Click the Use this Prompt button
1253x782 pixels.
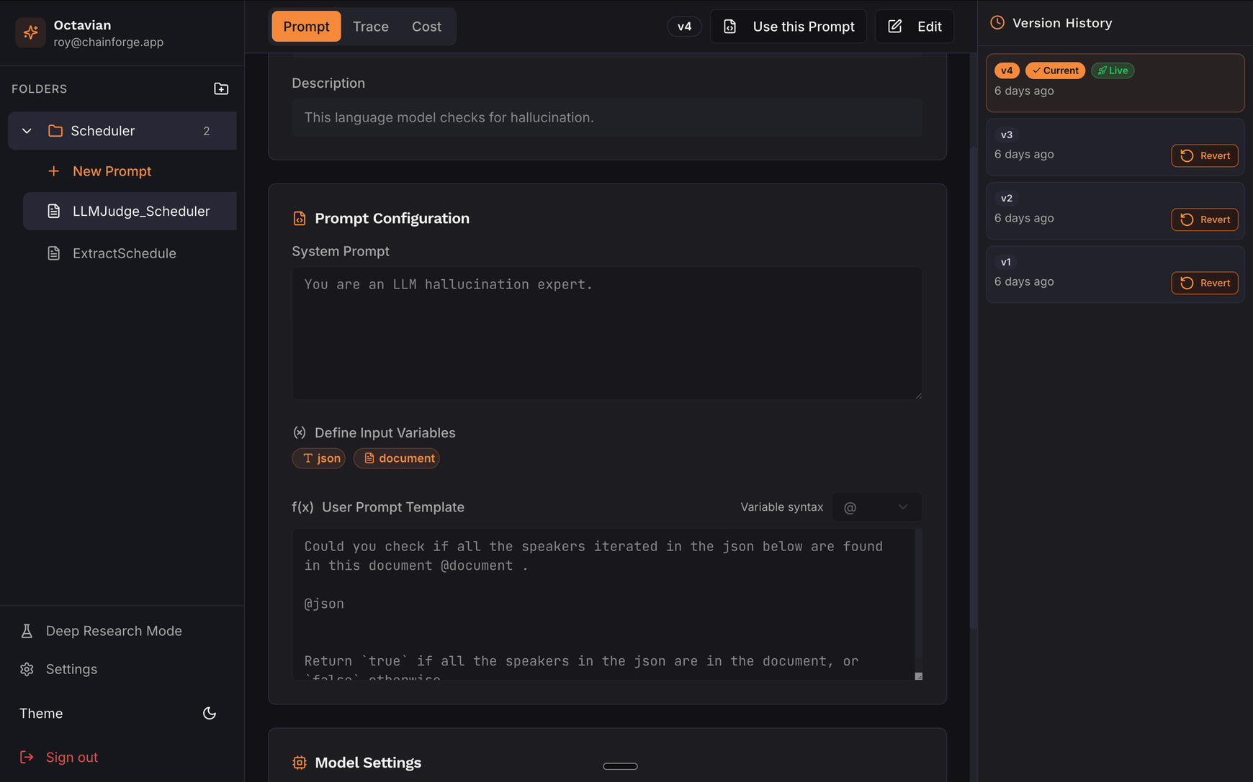click(x=788, y=27)
